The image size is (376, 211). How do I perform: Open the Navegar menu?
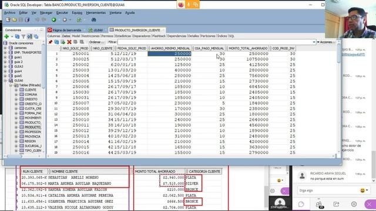(x=46, y=13)
